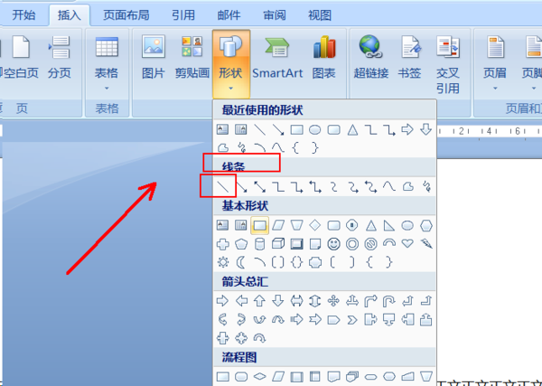Pick the smiley face basic shape
Viewport: 542px width, 386px height.
(333, 244)
